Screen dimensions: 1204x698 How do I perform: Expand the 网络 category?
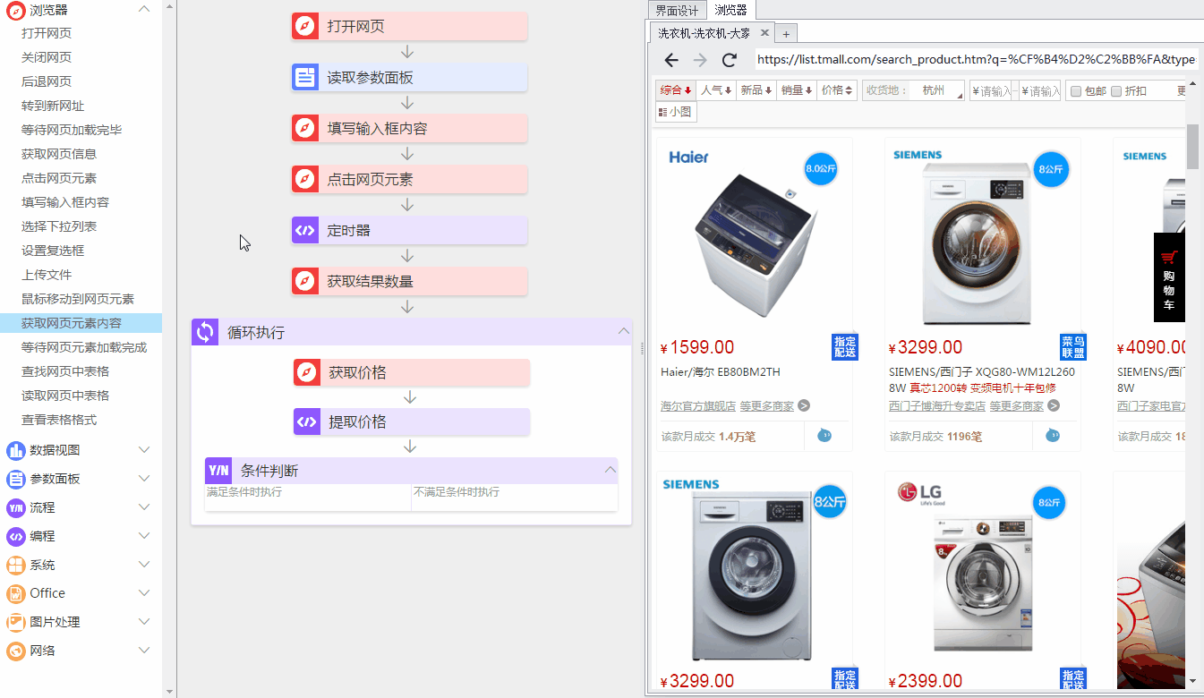click(x=144, y=651)
